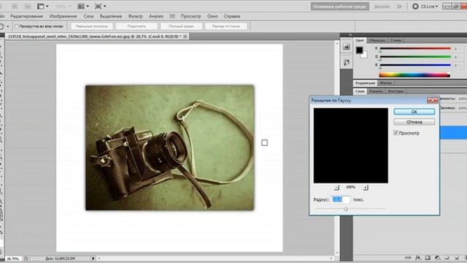Image resolution: width=467 pixels, height=263 pixels.
Task: Click the link layers icon
Action: 408,258
